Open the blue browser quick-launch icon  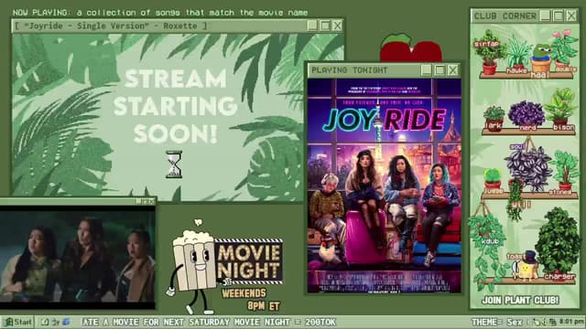click(x=66, y=322)
